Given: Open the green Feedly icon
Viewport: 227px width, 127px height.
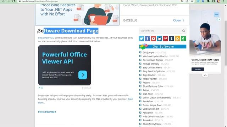Looking at the screenshot, I should click(183, 38).
